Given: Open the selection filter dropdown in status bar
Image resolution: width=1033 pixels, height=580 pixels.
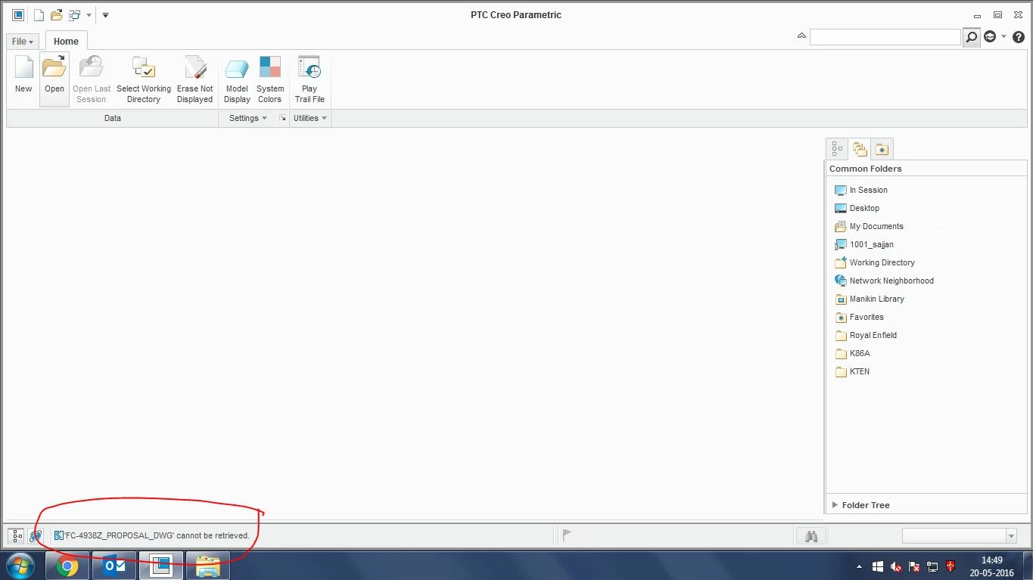Looking at the screenshot, I should point(1011,536).
